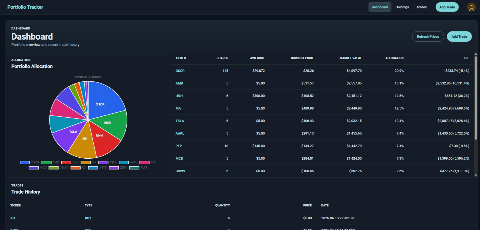Click the red UNH pie slice

point(102,140)
